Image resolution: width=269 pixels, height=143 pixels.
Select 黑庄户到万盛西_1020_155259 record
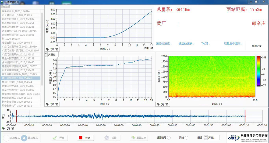(x=20, y=58)
